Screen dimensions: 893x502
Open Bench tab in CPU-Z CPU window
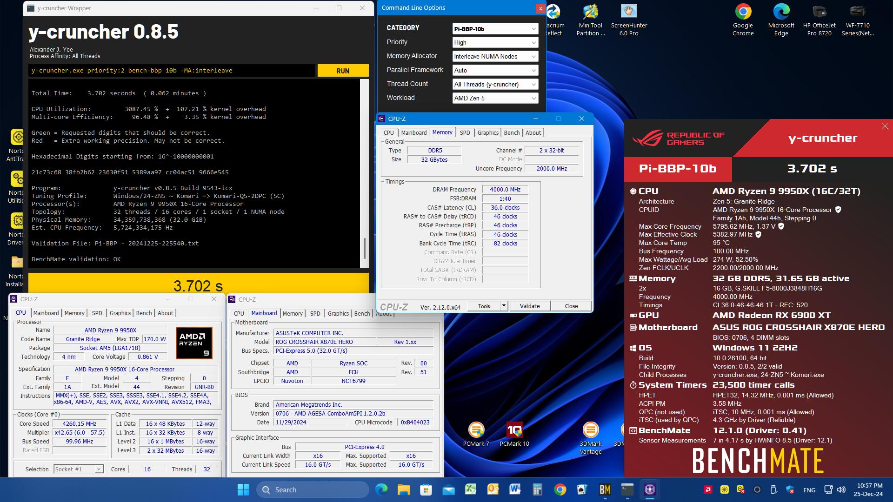144,313
